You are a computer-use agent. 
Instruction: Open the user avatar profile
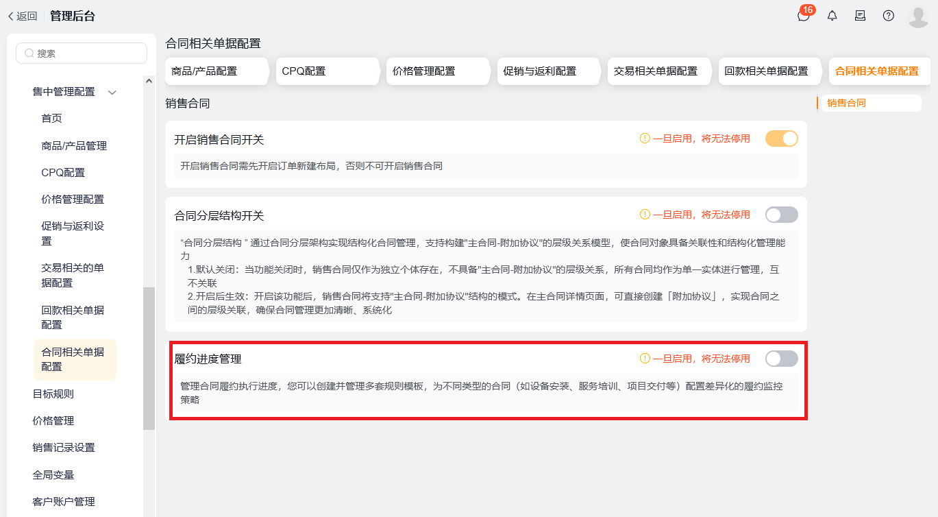click(917, 16)
